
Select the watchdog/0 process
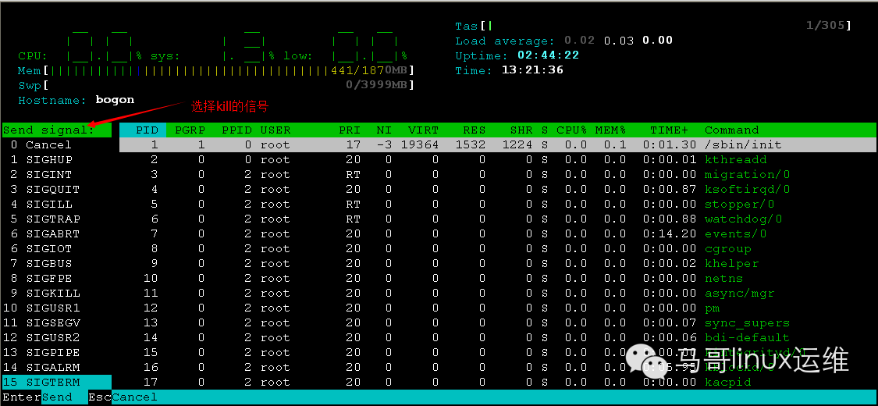(498, 219)
